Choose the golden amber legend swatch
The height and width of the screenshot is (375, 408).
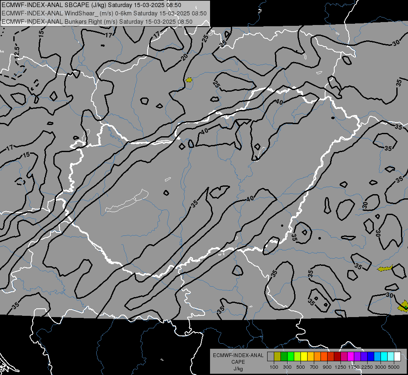click(x=310, y=357)
